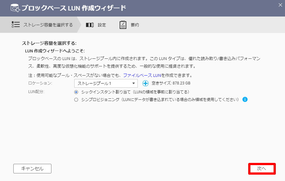The height and width of the screenshot is (181, 285).
Task: Click the LUN配分: label
Action: point(36,92)
